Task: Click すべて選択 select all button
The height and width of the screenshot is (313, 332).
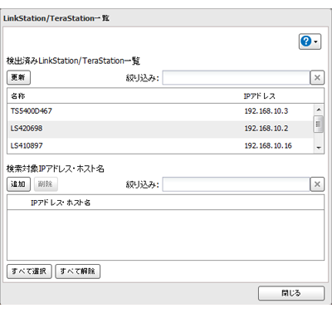Action: tap(29, 271)
